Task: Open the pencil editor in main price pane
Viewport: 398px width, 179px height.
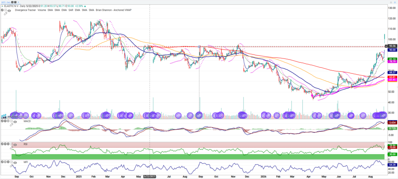Action: 5,14
